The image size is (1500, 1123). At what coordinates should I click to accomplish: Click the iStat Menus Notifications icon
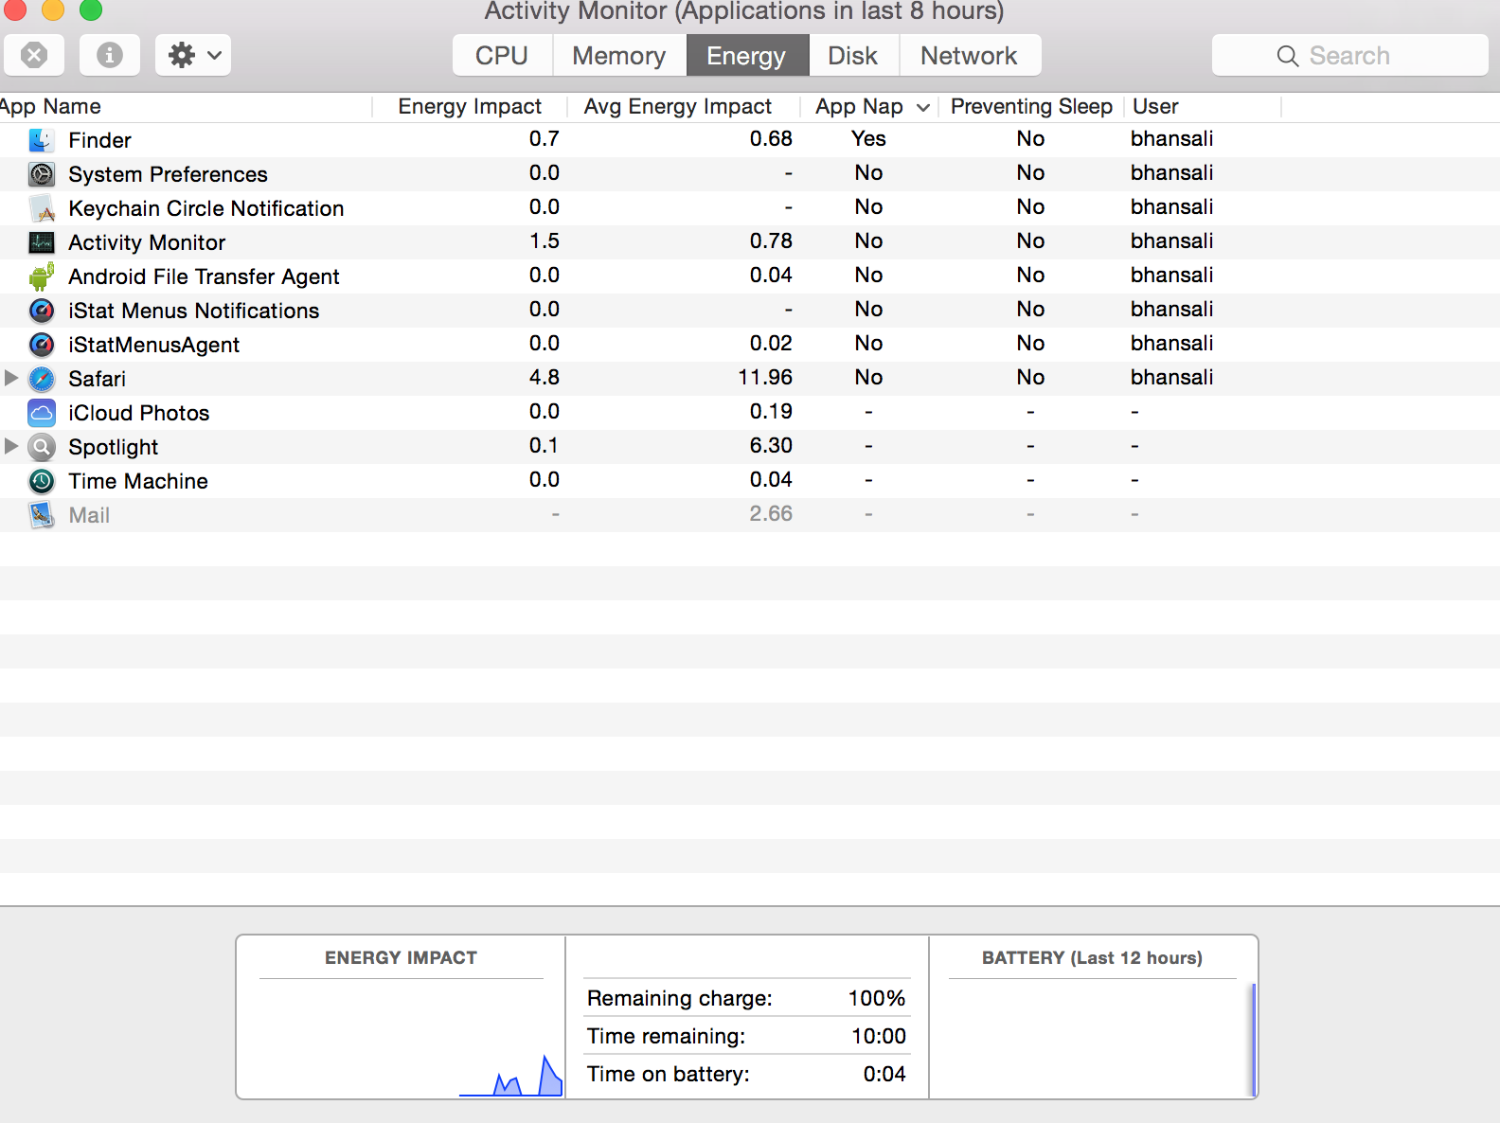tap(42, 311)
